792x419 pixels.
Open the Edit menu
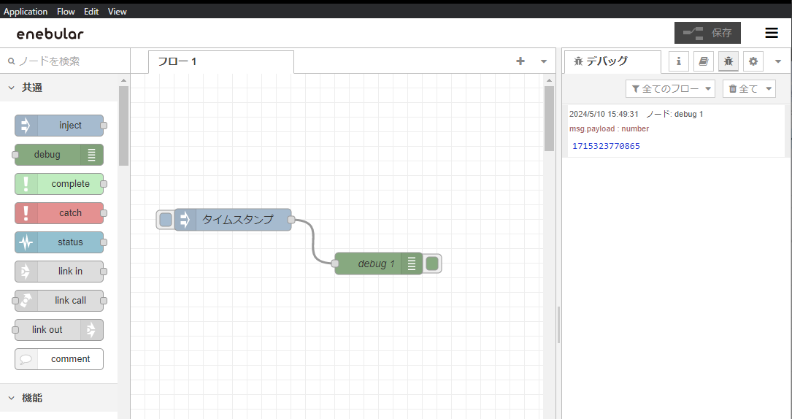tap(91, 11)
